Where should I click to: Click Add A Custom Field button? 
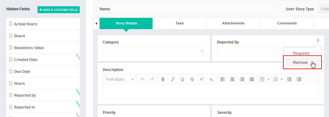tap(59, 10)
